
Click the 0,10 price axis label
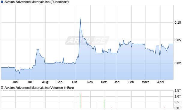178,22
